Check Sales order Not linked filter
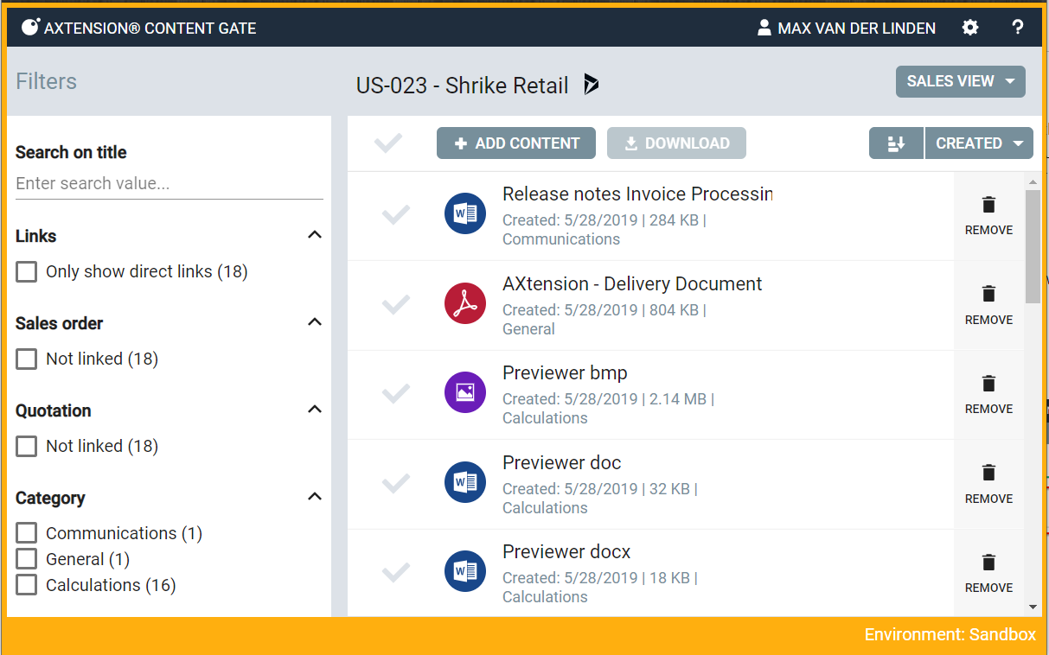The image size is (1049, 655). point(27,359)
